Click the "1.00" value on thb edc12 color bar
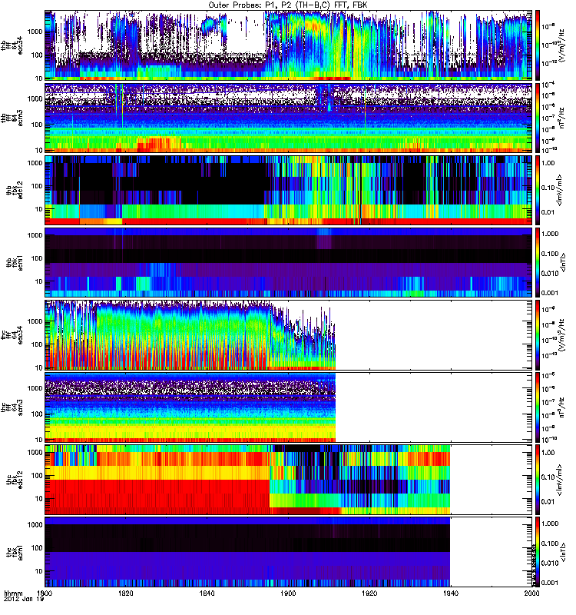The width and height of the screenshot is (576, 615). pyautogui.click(x=548, y=163)
